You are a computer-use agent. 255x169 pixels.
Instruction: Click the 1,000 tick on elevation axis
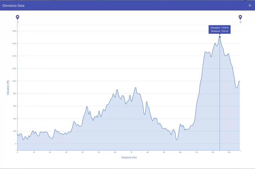click(x=14, y=81)
